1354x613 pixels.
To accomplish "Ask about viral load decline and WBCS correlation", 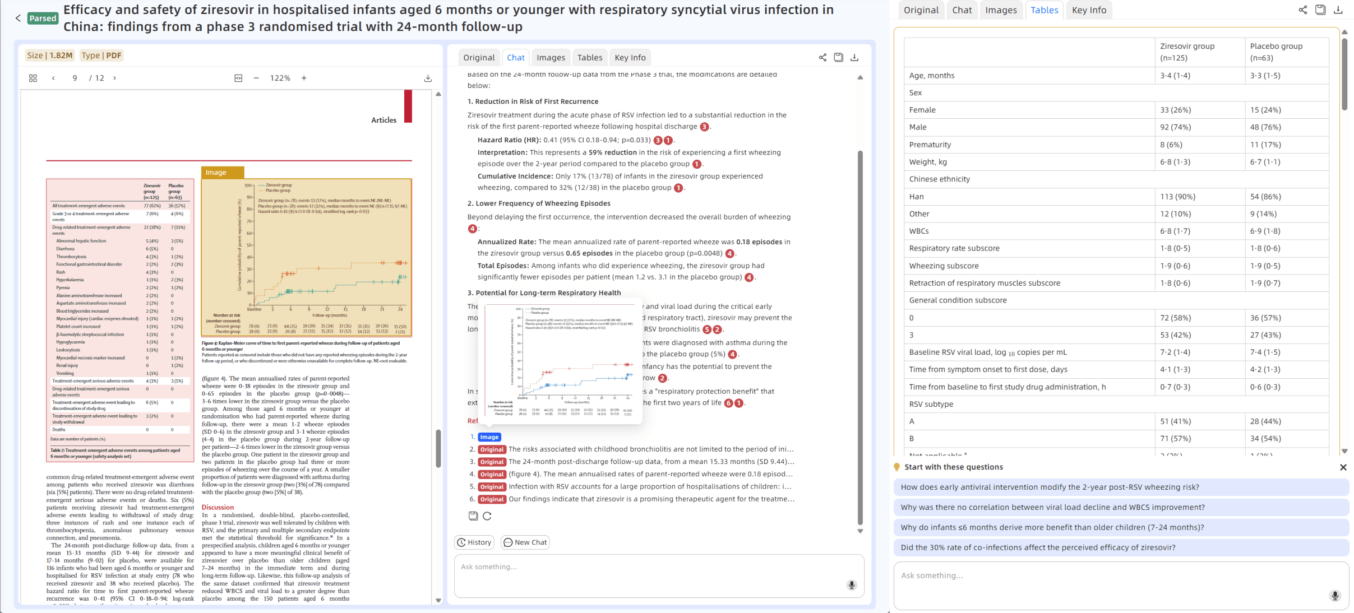I will point(1121,508).
